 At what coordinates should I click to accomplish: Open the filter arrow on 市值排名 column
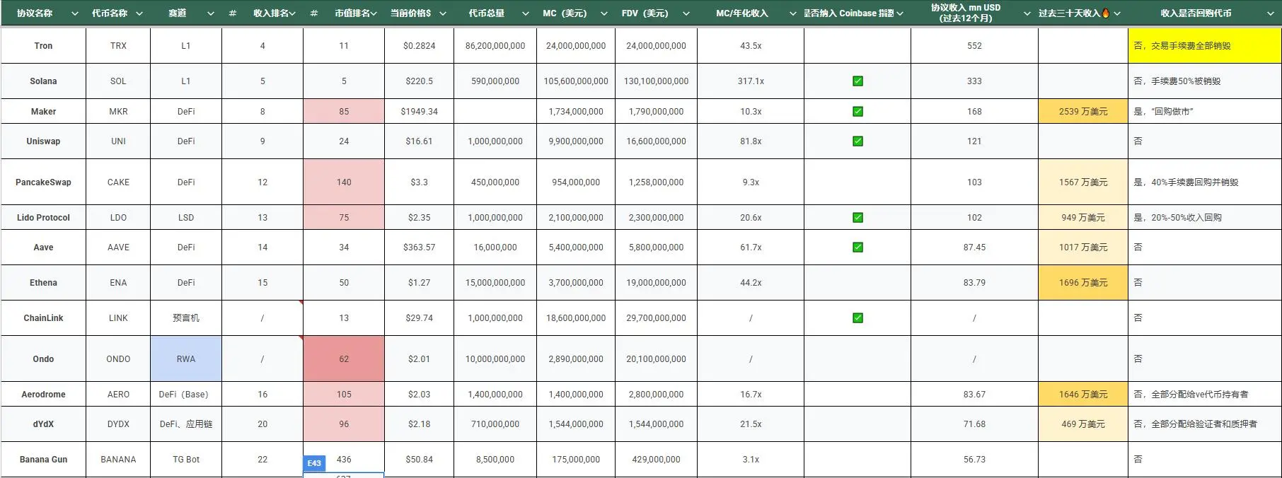click(x=374, y=13)
